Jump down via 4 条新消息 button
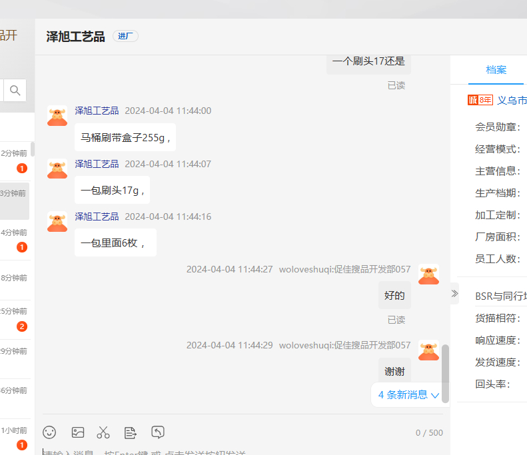The width and height of the screenshot is (527, 455). click(408, 394)
